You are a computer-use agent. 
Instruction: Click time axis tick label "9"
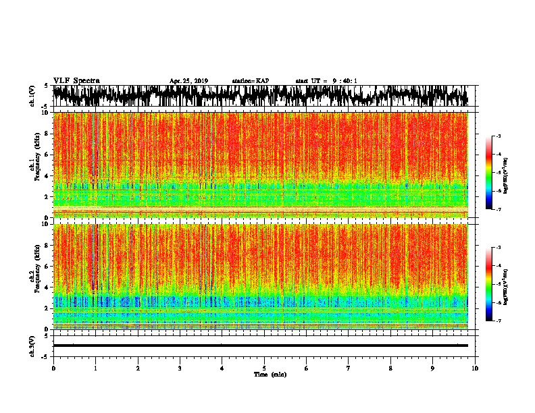tap(432, 368)
